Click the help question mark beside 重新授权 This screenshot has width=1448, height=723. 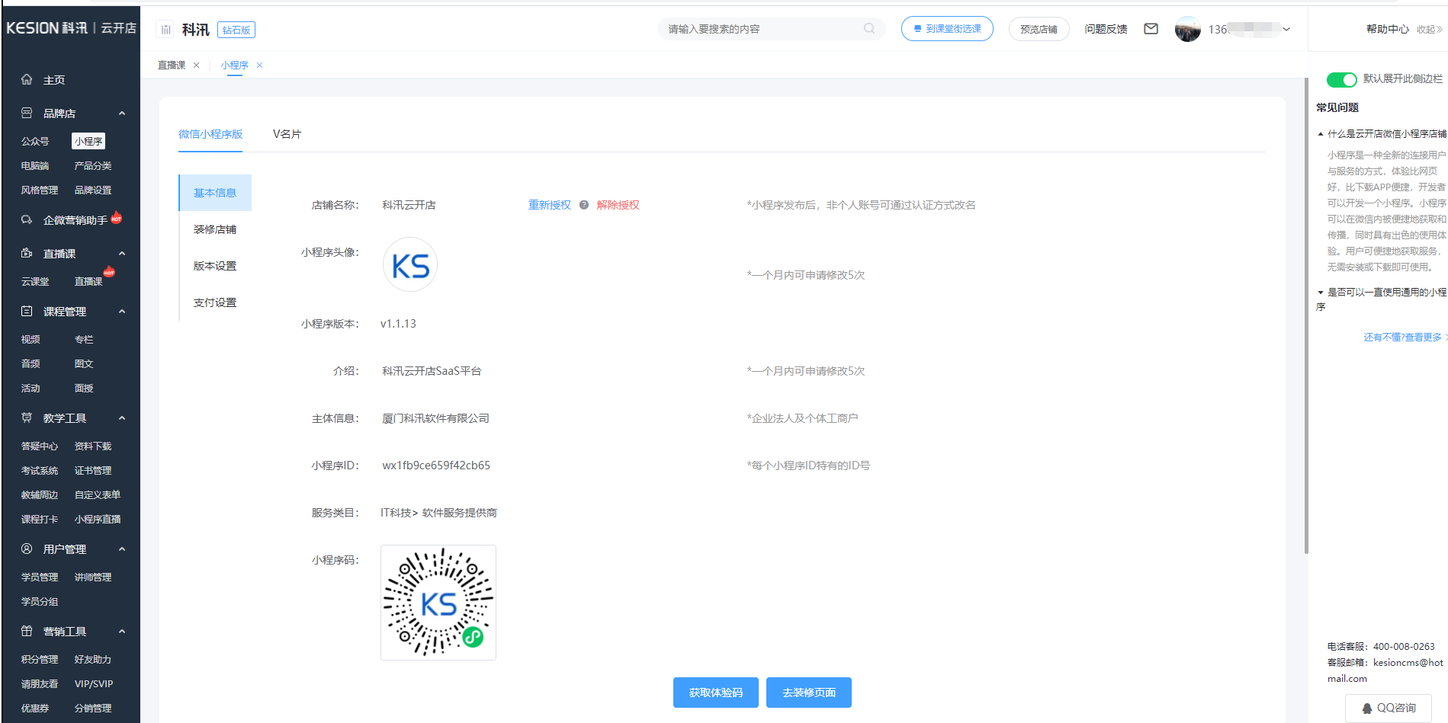584,205
